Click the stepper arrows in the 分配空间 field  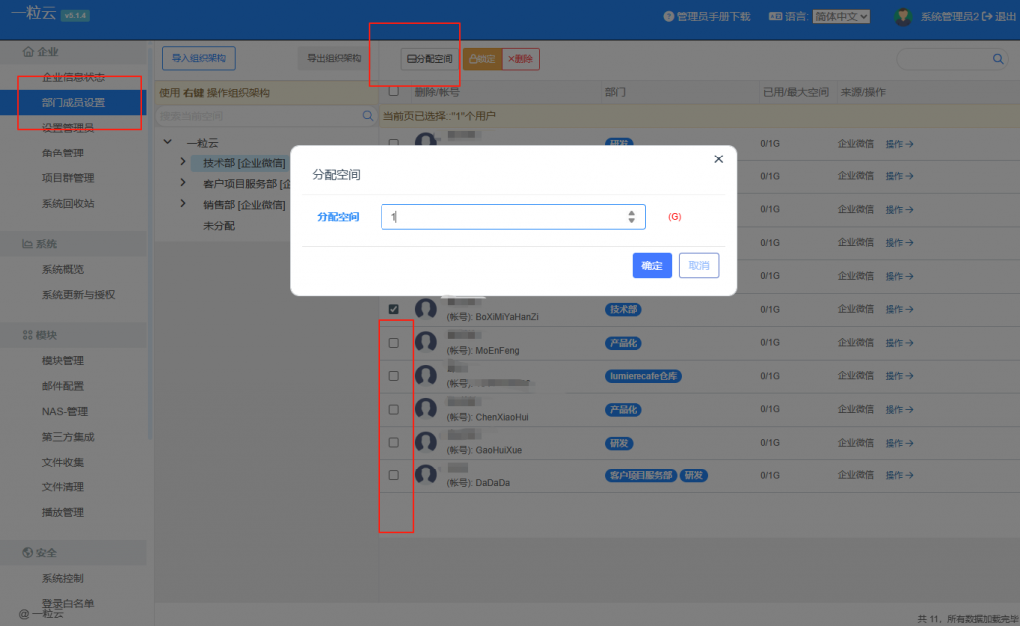(631, 217)
